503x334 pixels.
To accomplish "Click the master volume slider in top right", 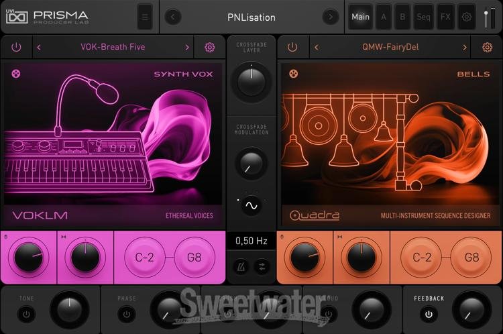I will [x=486, y=17].
